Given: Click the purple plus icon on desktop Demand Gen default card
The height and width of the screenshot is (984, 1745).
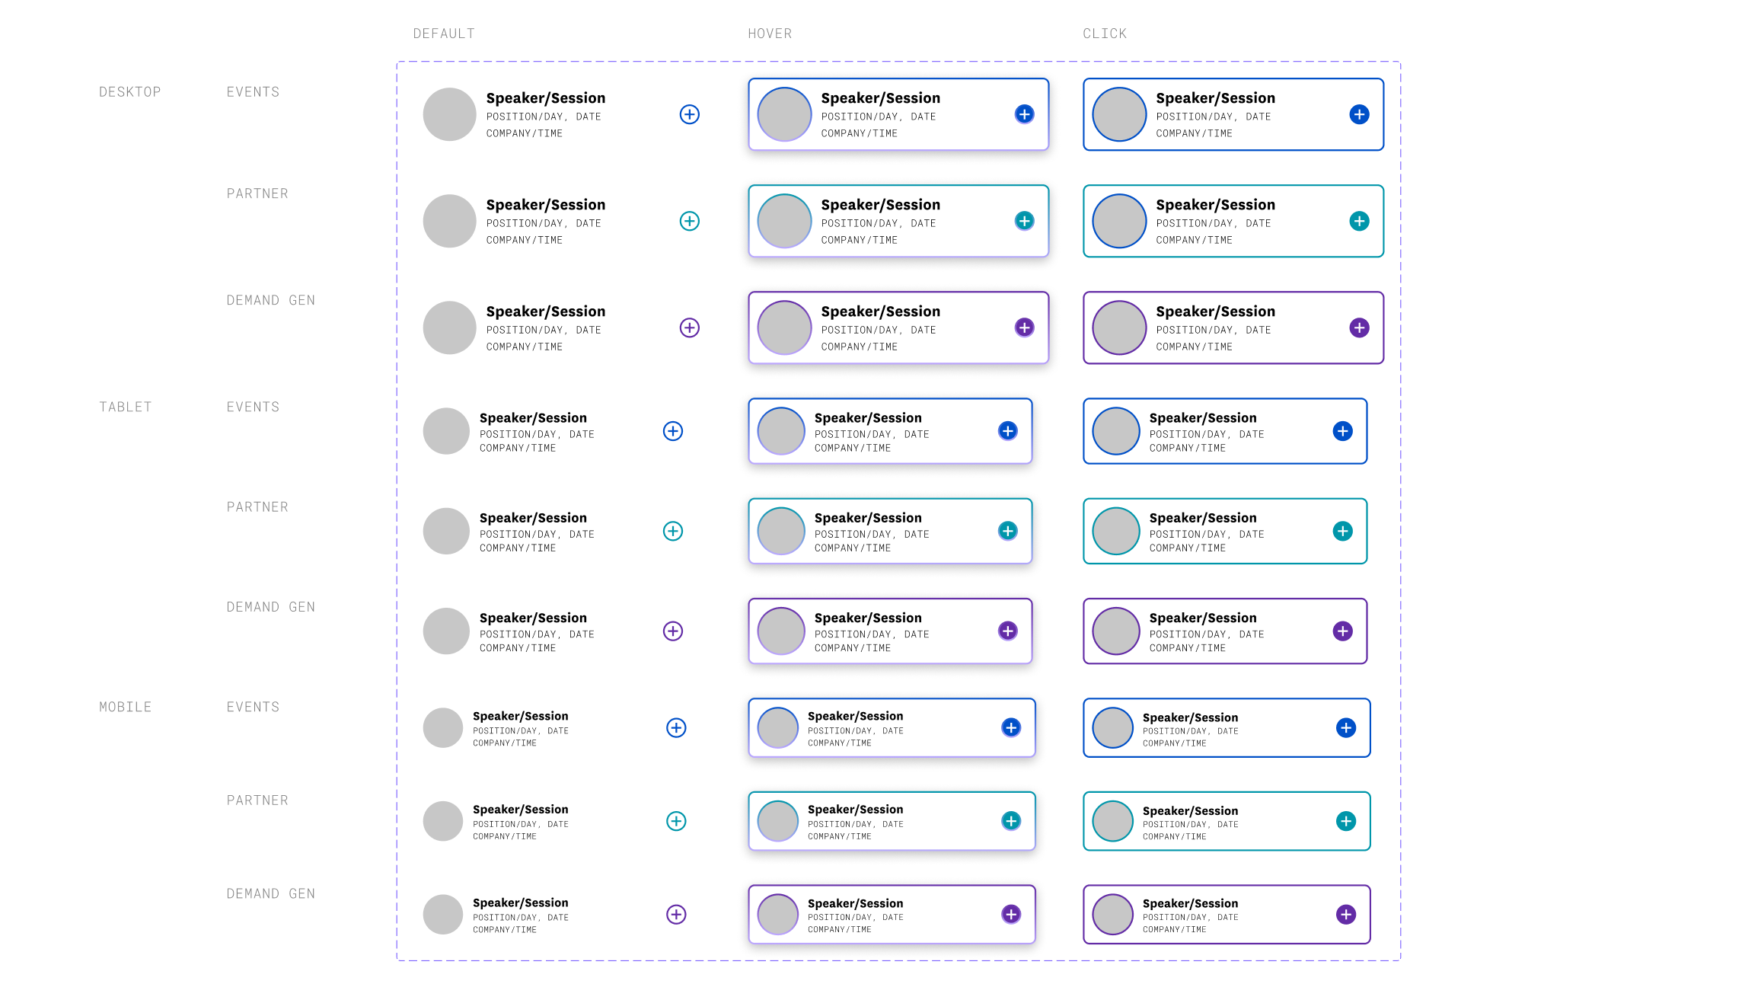Looking at the screenshot, I should pyautogui.click(x=689, y=328).
